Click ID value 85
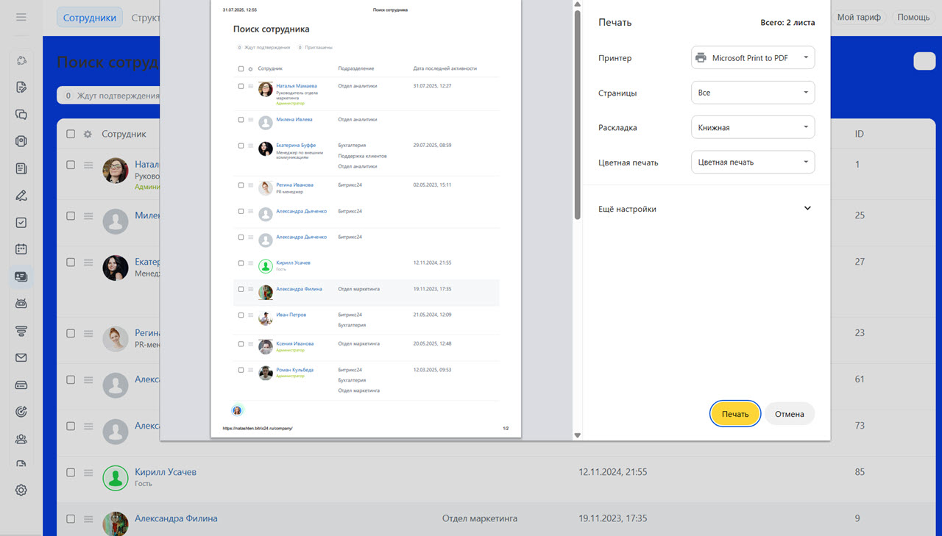The height and width of the screenshot is (536, 942). click(860, 472)
